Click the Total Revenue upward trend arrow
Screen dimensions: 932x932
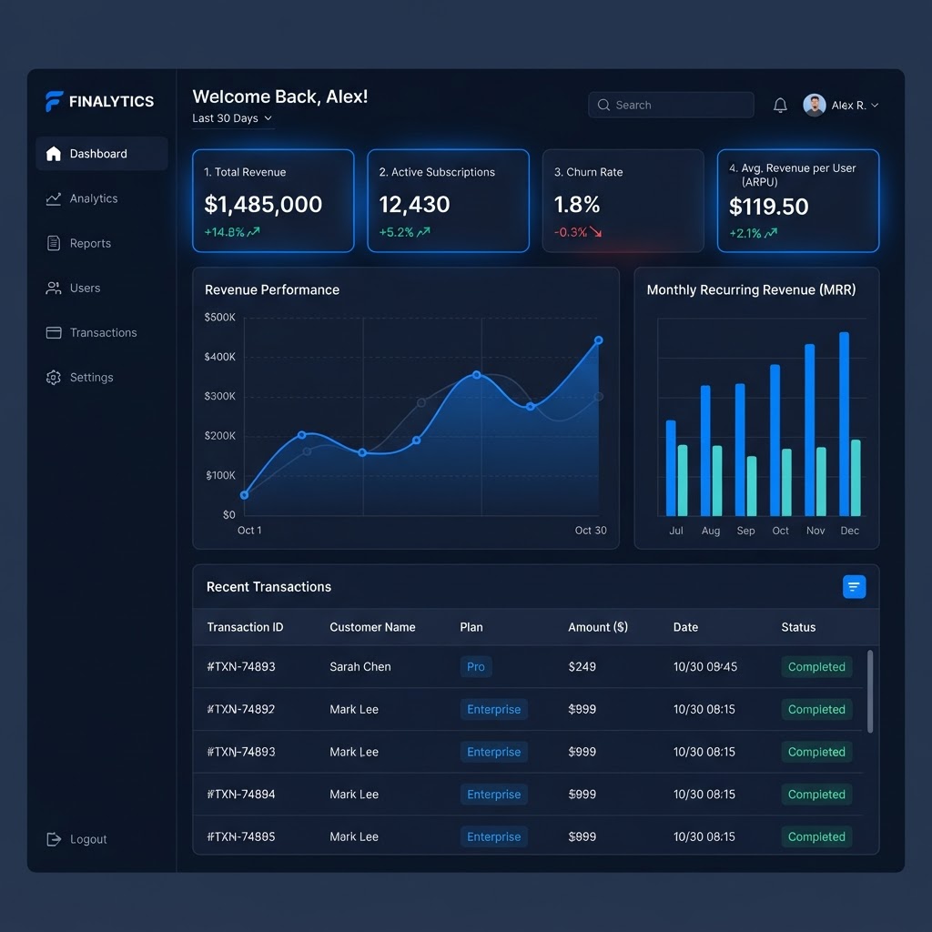coord(253,232)
